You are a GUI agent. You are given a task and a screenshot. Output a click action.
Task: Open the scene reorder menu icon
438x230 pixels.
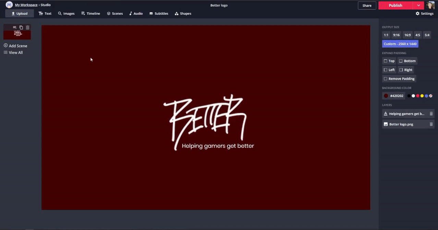(14, 27)
